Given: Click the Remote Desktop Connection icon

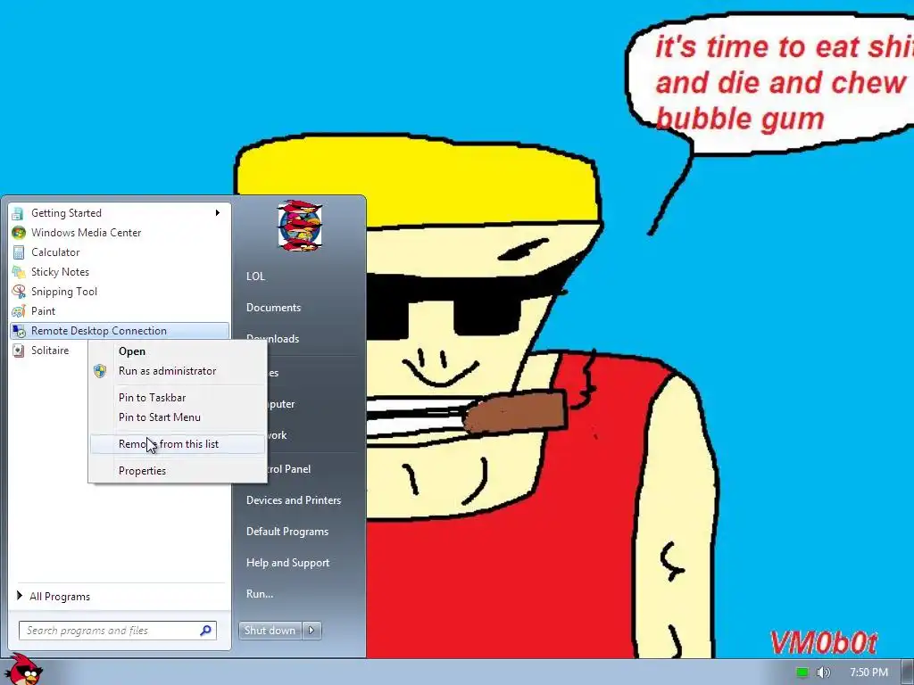Looking at the screenshot, I should tap(18, 331).
